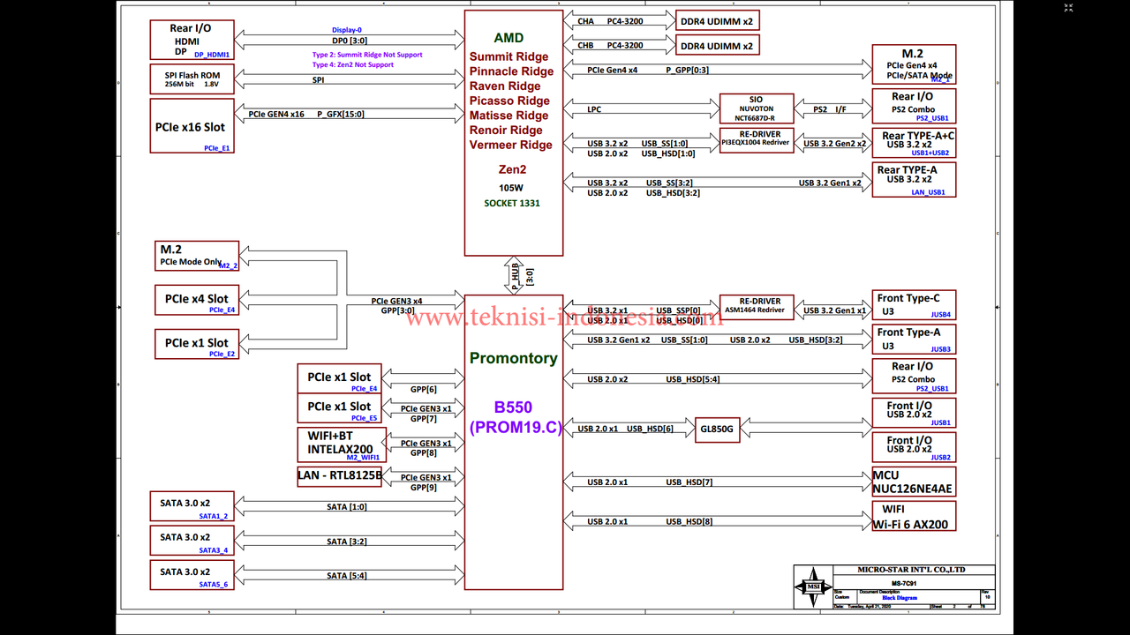Screen dimensions: 1130x635
Task: Click the 'LPC' bus label
Action: coord(594,110)
